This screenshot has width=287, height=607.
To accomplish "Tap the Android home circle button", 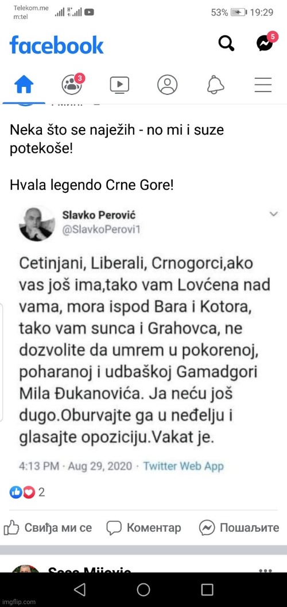I will (x=143, y=590).
